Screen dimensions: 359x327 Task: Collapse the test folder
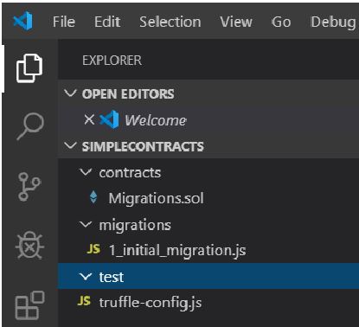tap(86, 277)
